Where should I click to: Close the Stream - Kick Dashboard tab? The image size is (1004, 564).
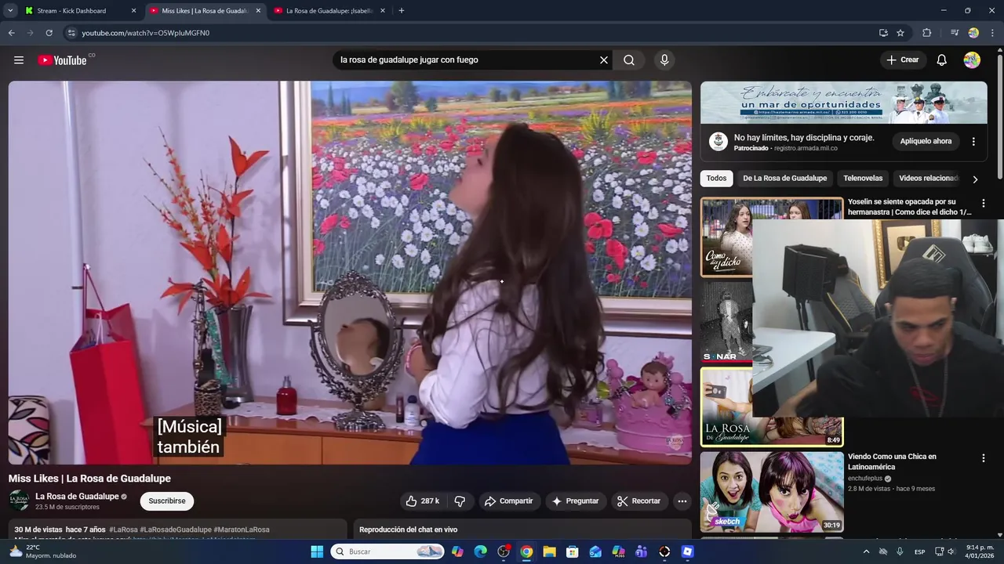coord(133,11)
